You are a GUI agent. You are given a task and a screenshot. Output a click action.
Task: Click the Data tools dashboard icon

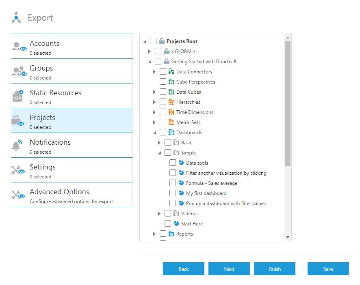click(x=181, y=163)
